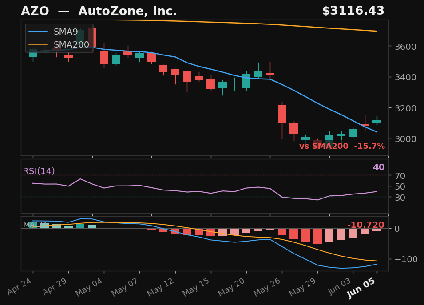Click the RSI current value 40

[x=379, y=167]
